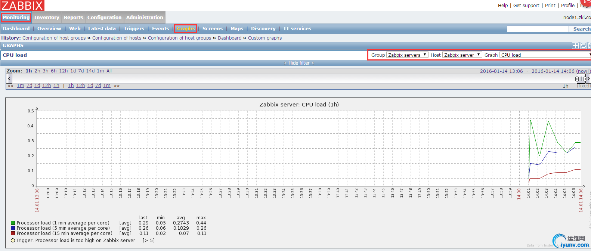Click the node1.zkl.co server name text
Viewport: 591px width, 251px height.
point(577,18)
